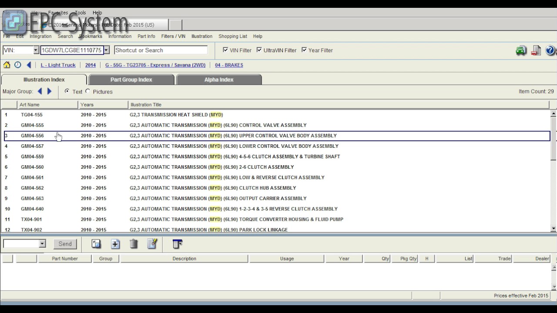Screen dimensions: 557x313
Task: Click the Home icon in breadcrumb bar
Action: tap(7, 65)
